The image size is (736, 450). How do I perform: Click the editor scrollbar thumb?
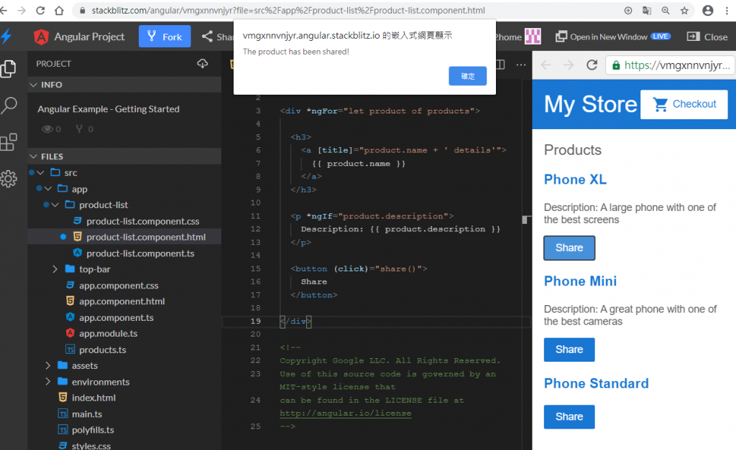point(527,220)
